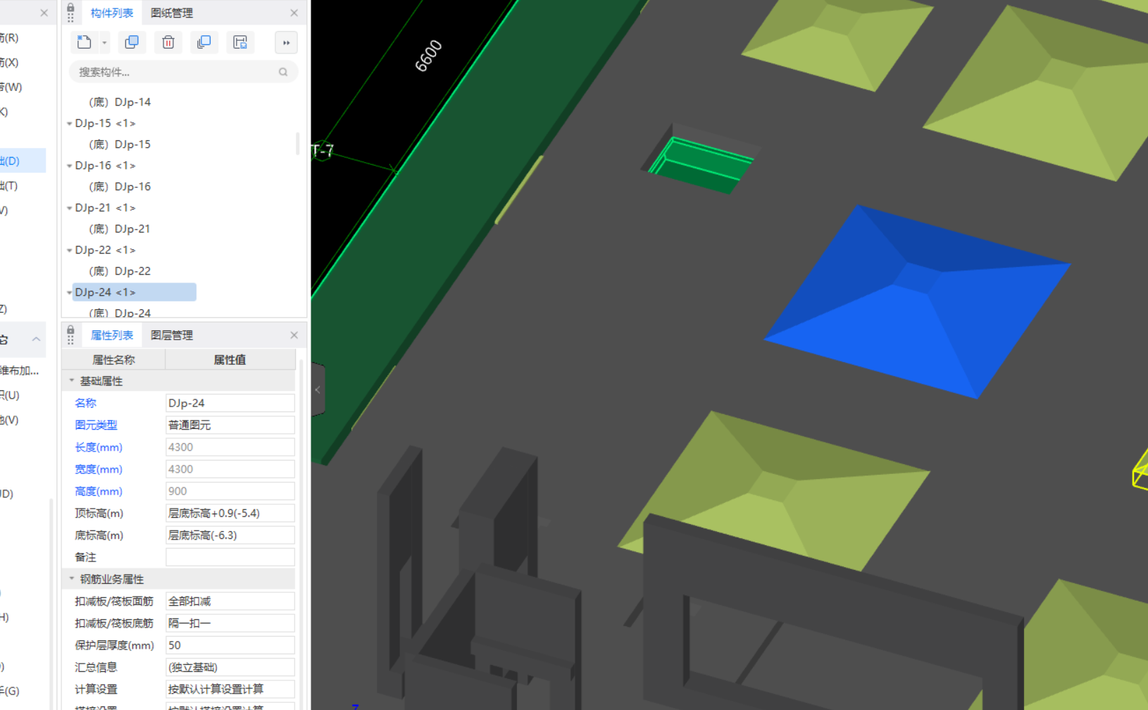Select (底) DJp-21 in component list
Image resolution: width=1148 pixels, height=710 pixels.
pos(120,229)
